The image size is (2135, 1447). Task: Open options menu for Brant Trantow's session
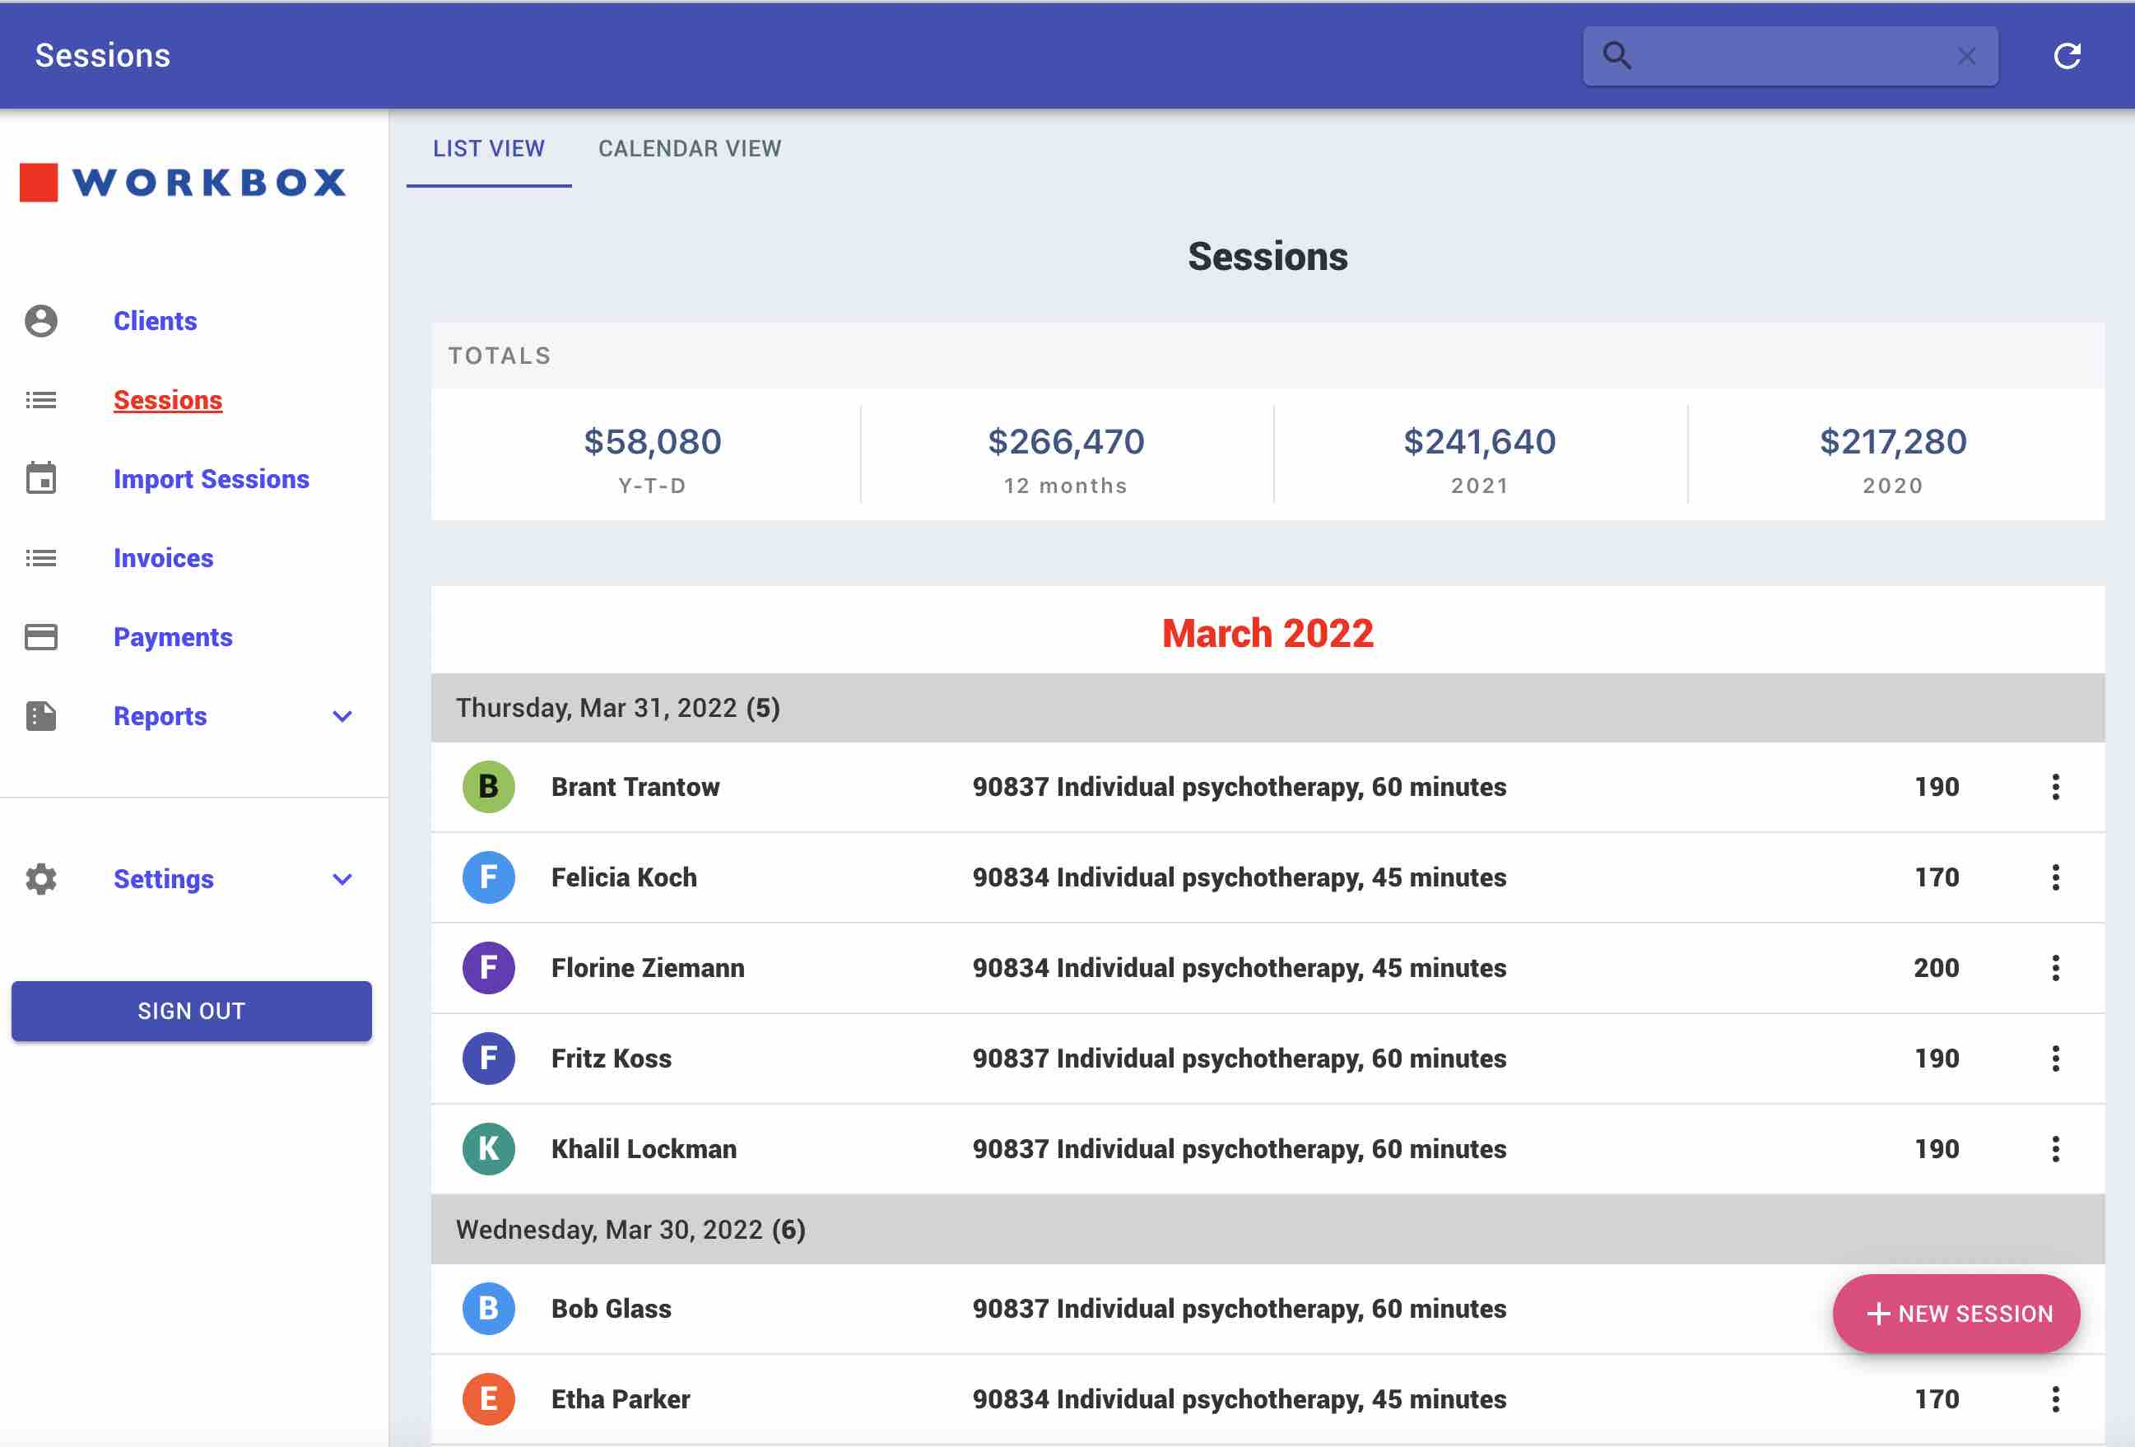[2055, 786]
